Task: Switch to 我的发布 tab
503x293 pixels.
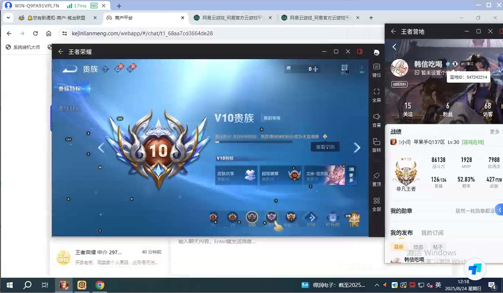Action: (x=401, y=233)
